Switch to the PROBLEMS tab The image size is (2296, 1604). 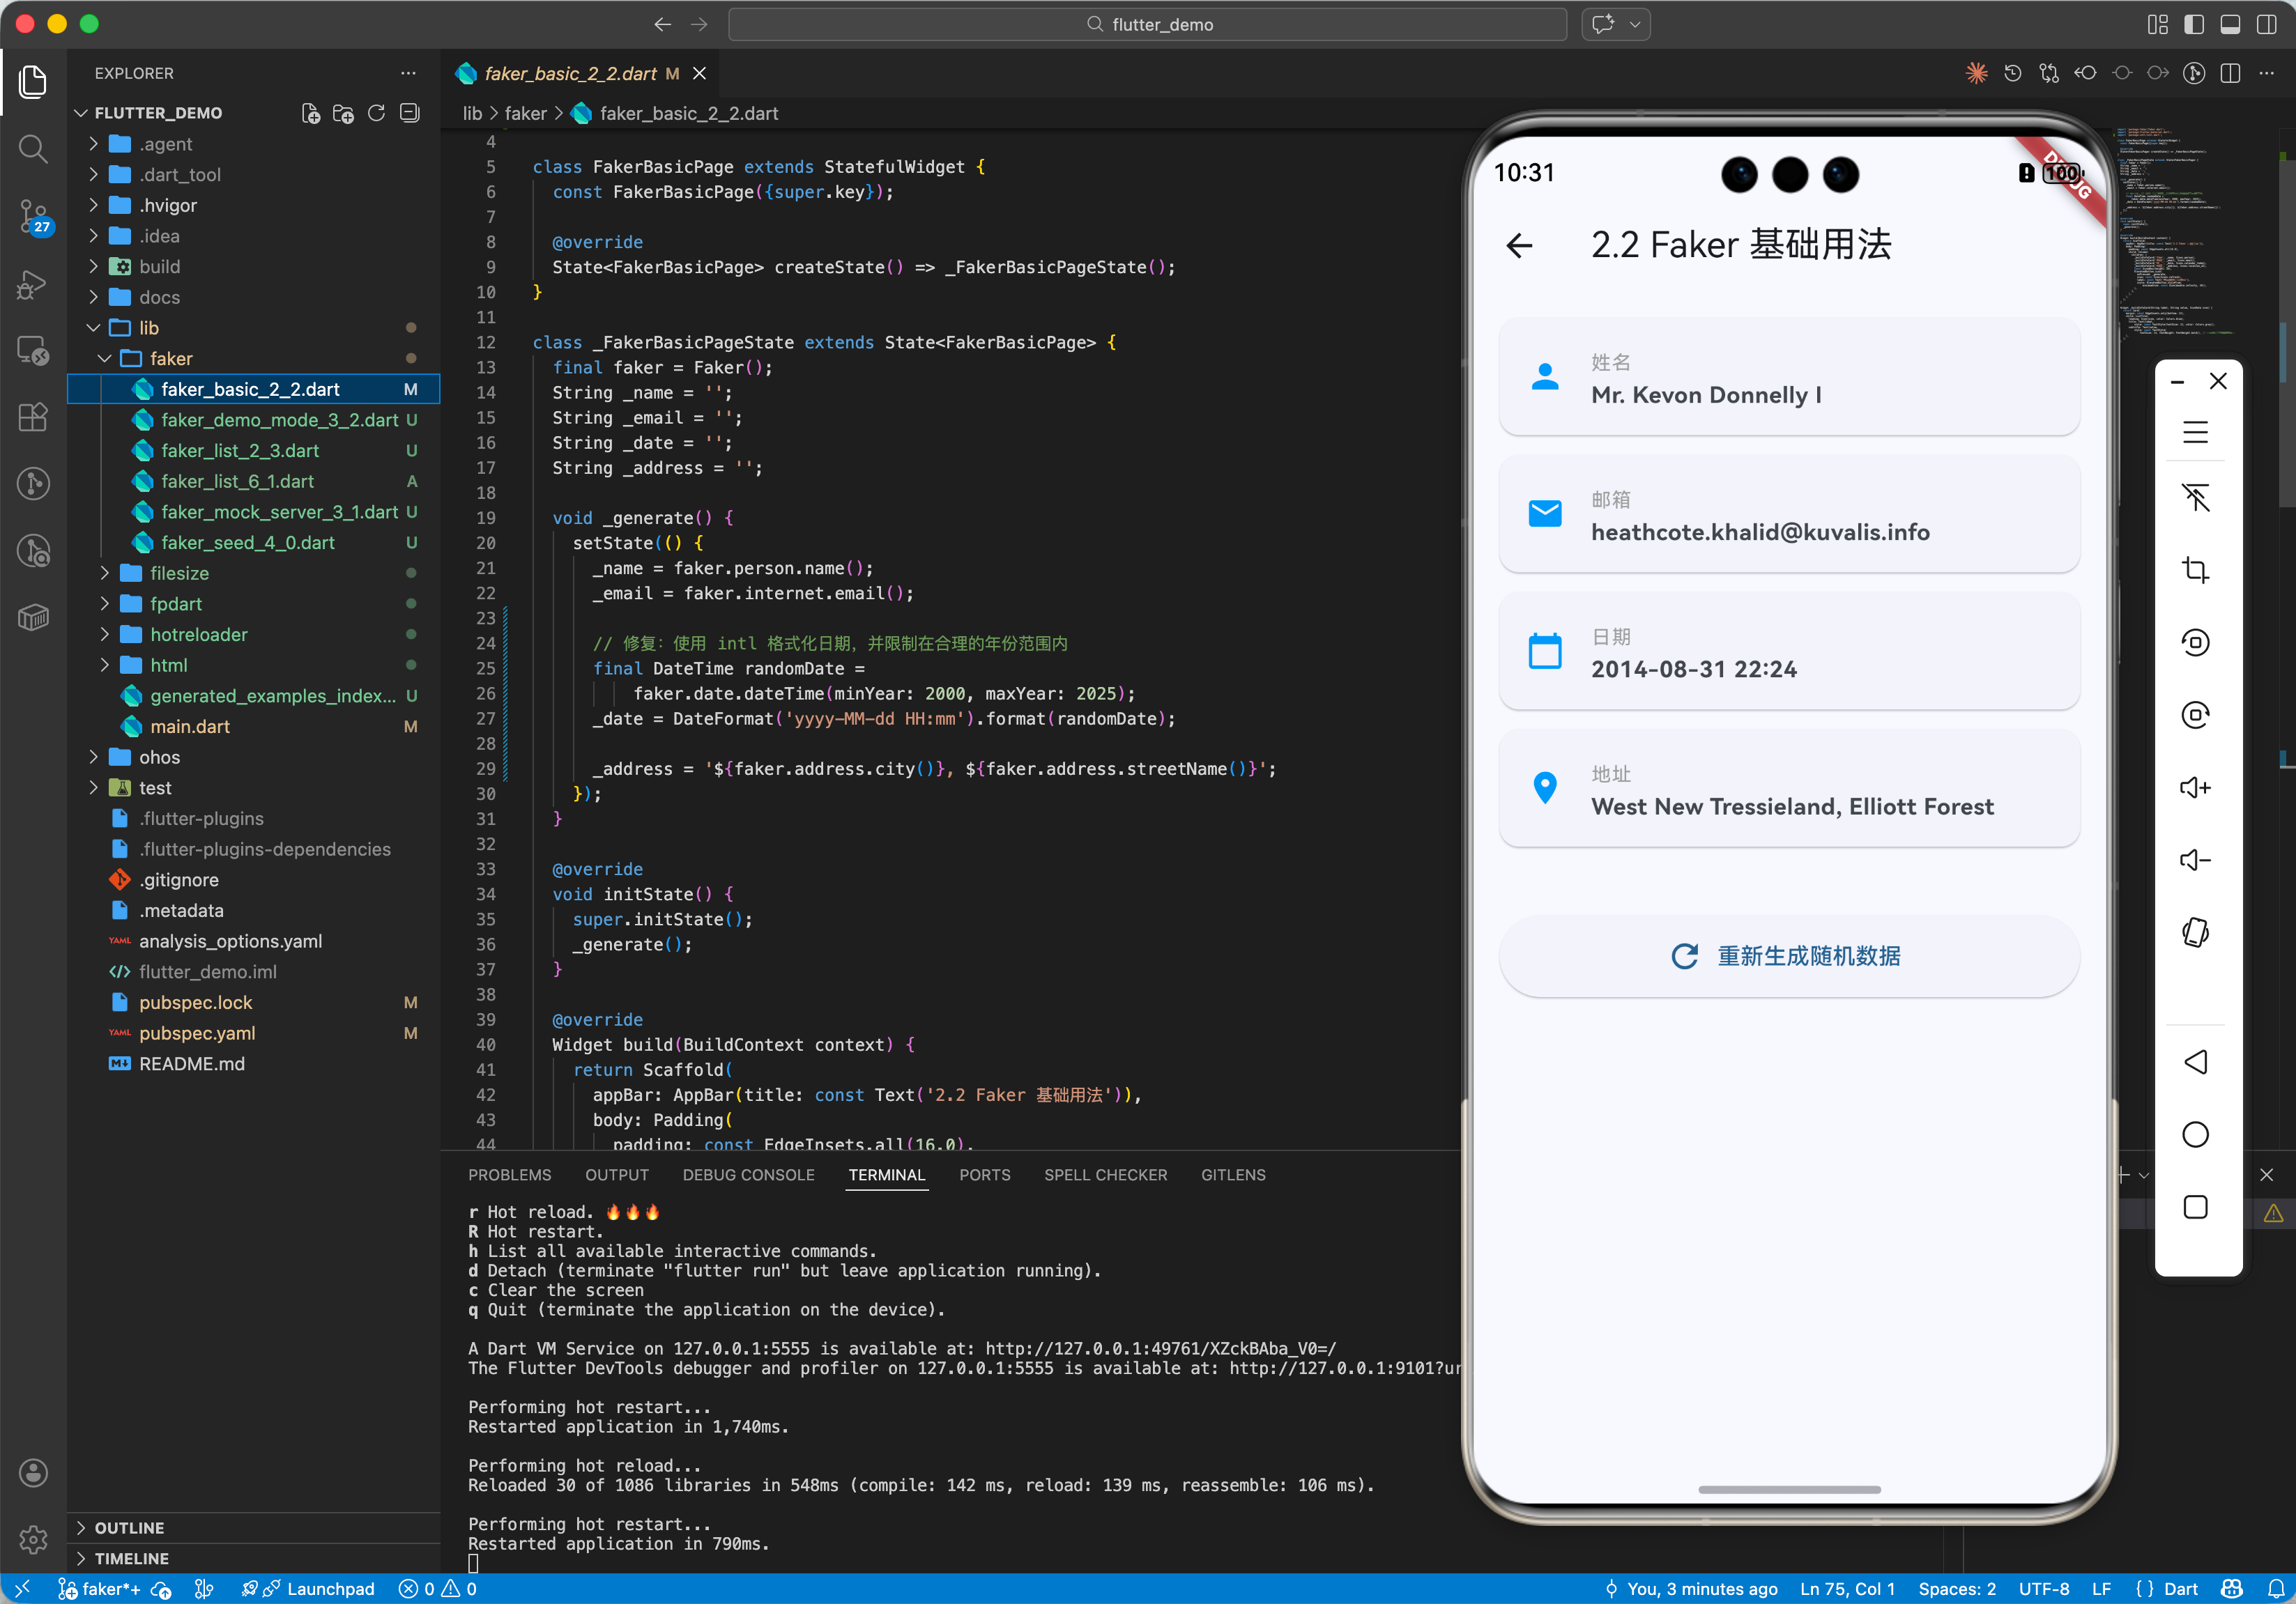(509, 1174)
